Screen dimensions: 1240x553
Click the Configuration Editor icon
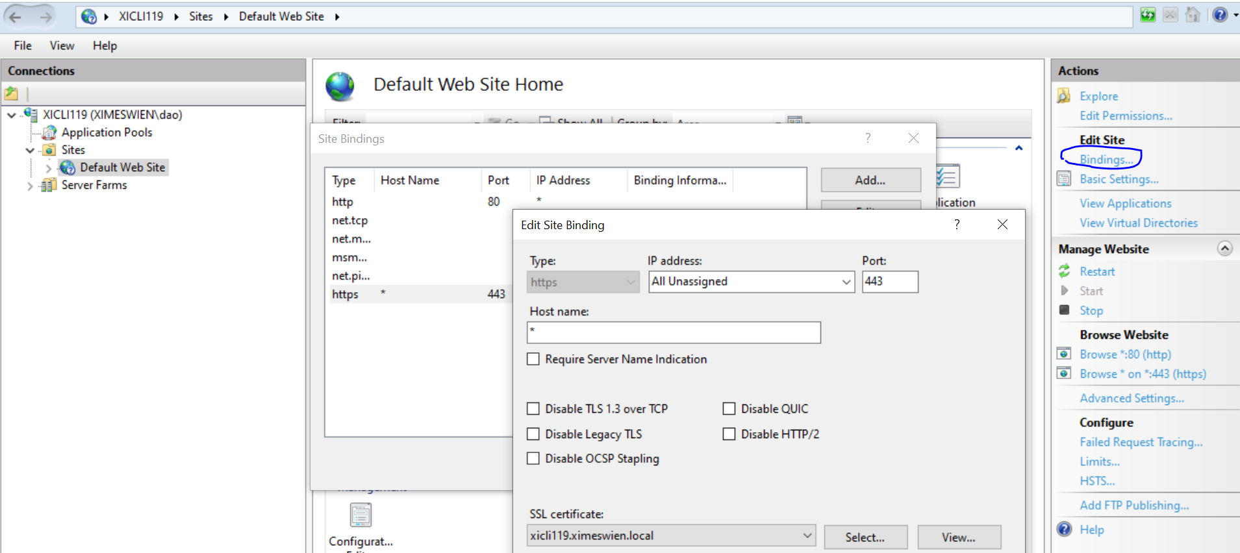tap(361, 515)
